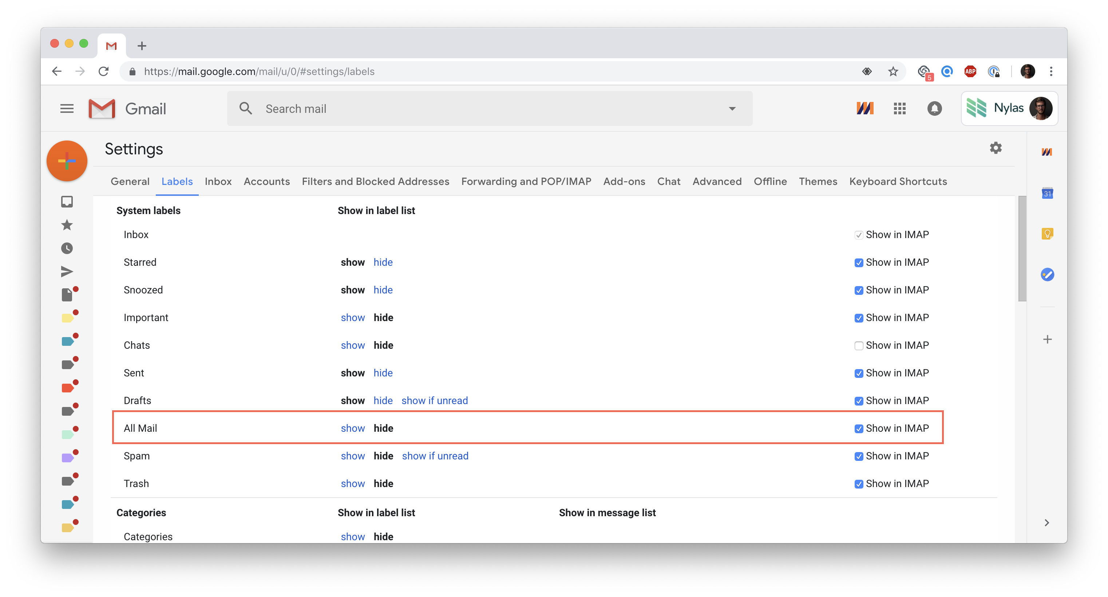Uncheck Show in IMAP for Starred
Image resolution: width=1108 pixels, height=597 pixels.
tap(859, 263)
